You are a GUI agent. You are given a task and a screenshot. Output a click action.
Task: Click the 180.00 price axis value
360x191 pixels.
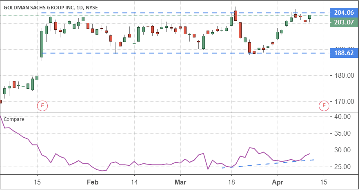(x=344, y=76)
